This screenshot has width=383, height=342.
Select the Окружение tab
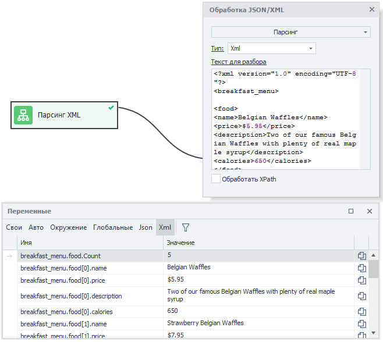click(68, 227)
